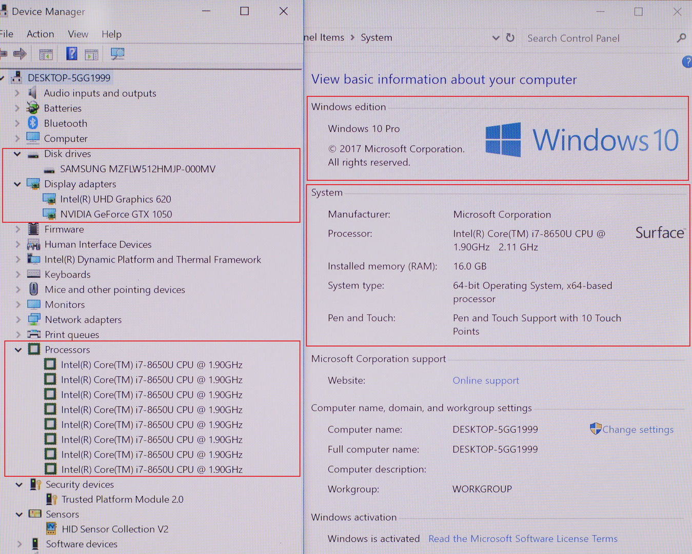Click the Display adapters category icon
The image size is (692, 554).
click(x=33, y=184)
